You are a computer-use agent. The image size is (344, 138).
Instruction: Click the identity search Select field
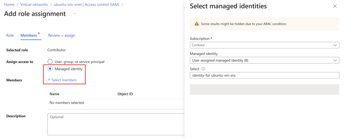click(264, 75)
